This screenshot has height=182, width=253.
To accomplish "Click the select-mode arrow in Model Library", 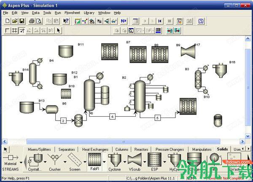I will (x=5, y=150).
